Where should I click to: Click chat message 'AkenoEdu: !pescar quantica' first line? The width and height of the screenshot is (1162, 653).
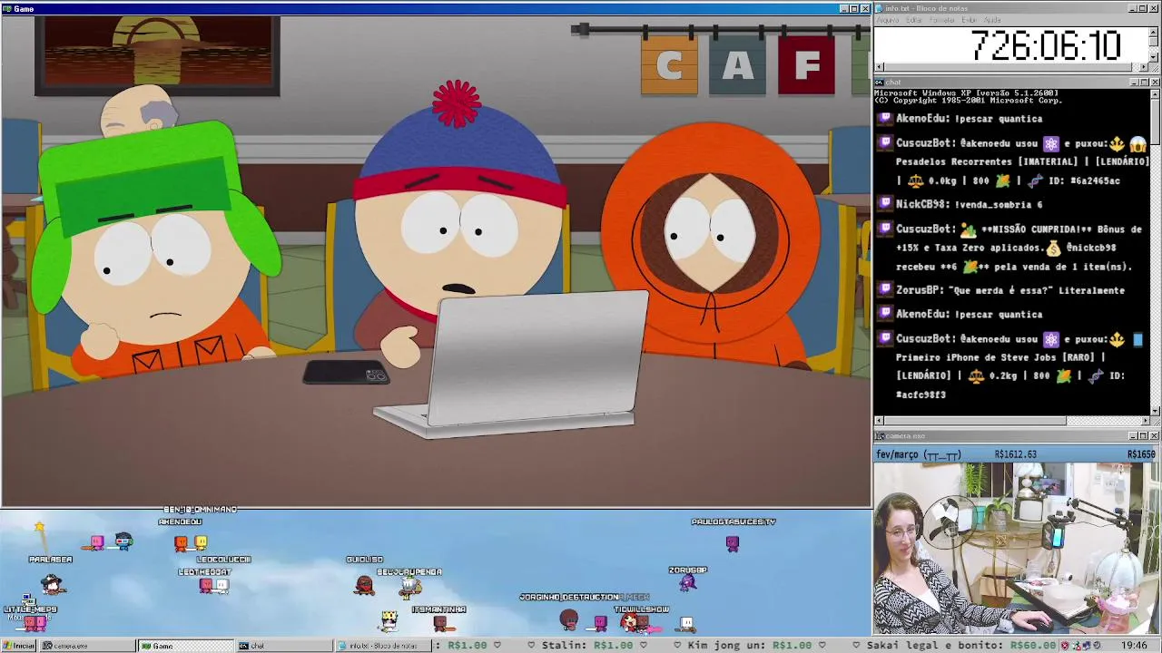click(969, 119)
